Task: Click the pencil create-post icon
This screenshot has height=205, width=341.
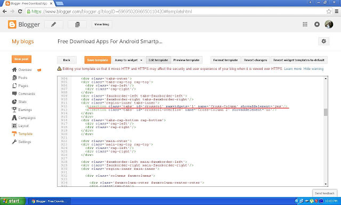Action: pos(54,25)
